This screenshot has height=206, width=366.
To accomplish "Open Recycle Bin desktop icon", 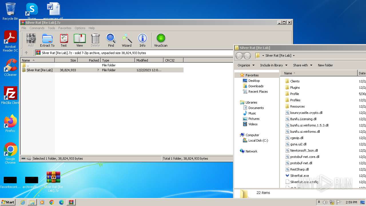I will (x=10, y=11).
